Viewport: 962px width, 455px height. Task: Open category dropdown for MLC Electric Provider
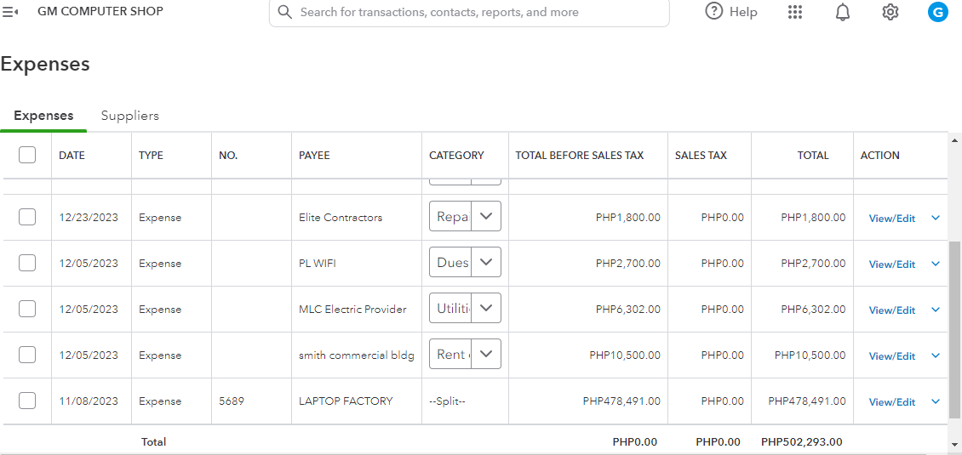tap(486, 308)
